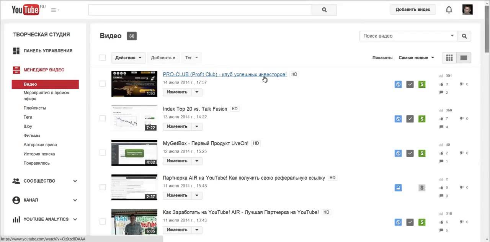This screenshot has height=242, width=490.
Task: Click the video search magnifier button
Action: [x=464, y=36]
